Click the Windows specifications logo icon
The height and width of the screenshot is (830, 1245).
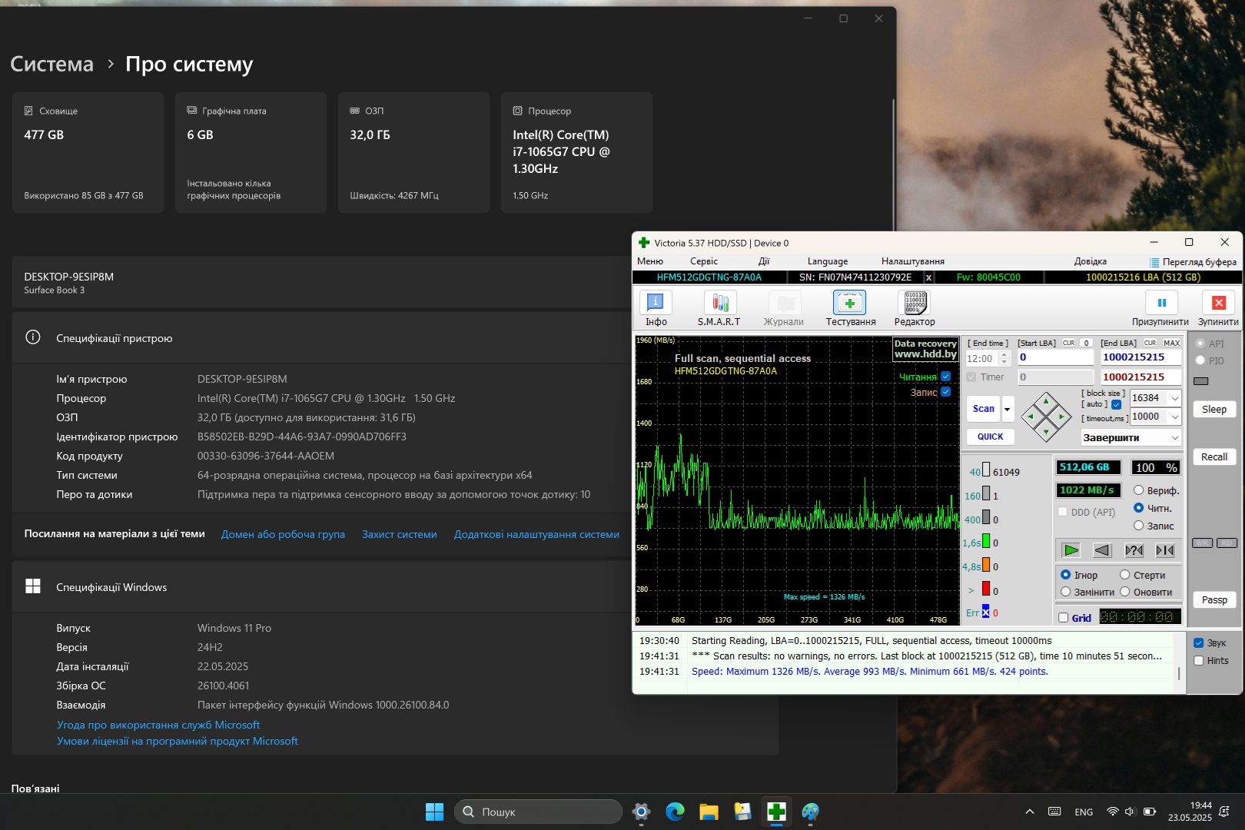tap(33, 586)
